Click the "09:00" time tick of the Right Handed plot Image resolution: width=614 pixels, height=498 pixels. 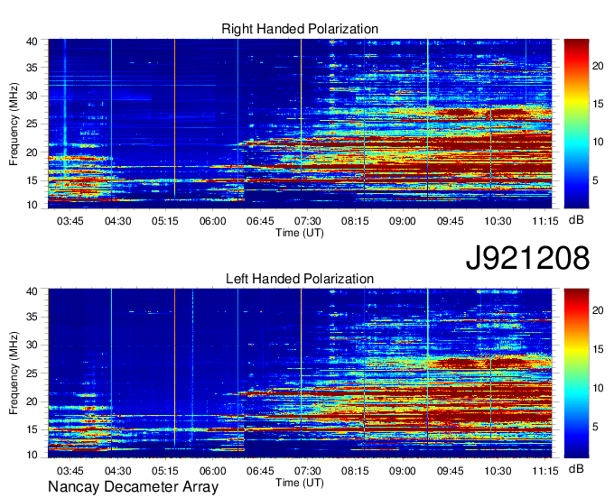click(402, 221)
